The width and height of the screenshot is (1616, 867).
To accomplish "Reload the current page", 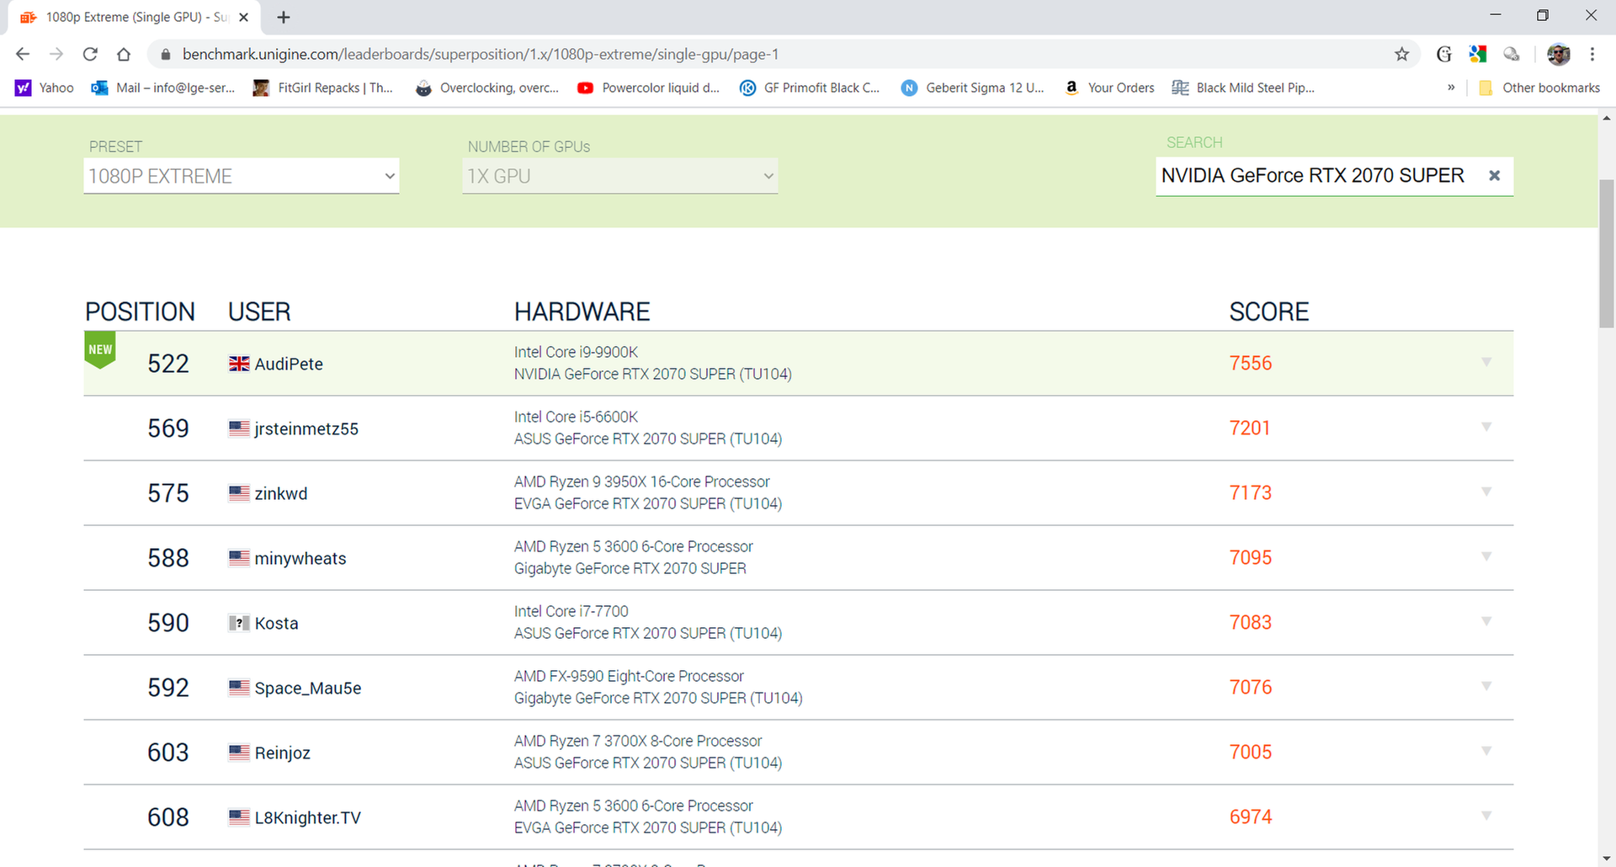I will (90, 54).
